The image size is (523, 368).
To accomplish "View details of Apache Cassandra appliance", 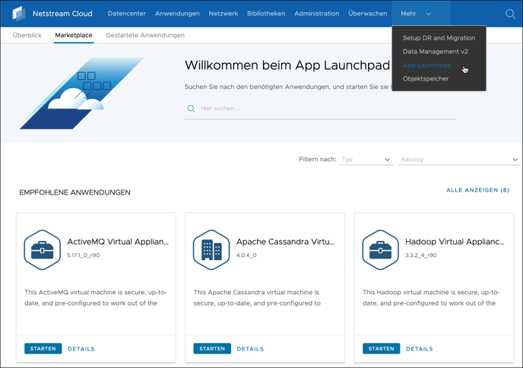I will [x=250, y=349].
